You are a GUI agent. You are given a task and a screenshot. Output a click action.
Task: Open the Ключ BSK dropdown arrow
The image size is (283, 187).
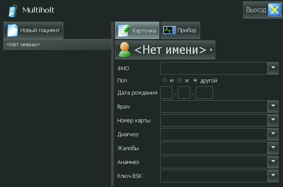pos(273,176)
